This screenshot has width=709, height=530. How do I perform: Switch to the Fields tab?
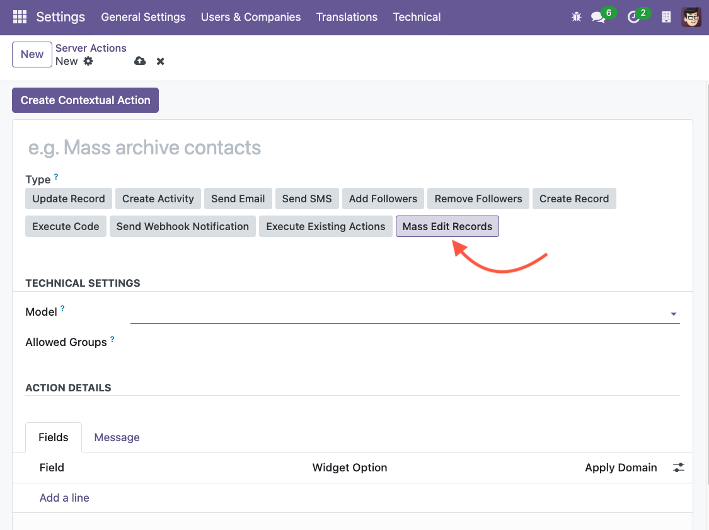click(x=54, y=437)
